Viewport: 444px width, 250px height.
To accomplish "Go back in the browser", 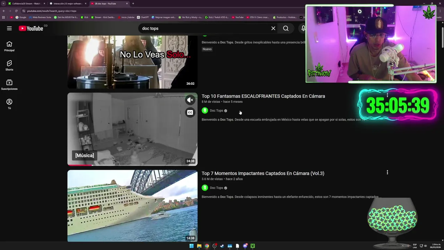I will tap(3, 11).
